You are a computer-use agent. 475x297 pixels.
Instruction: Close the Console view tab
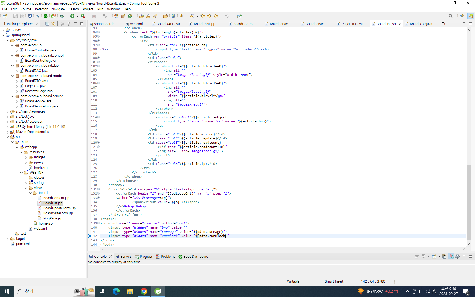pos(110,257)
